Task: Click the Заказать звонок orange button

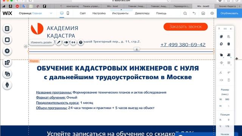Action: (186, 27)
